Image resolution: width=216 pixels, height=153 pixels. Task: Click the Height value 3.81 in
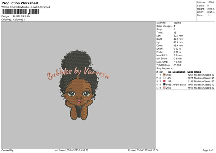pos(211,9)
